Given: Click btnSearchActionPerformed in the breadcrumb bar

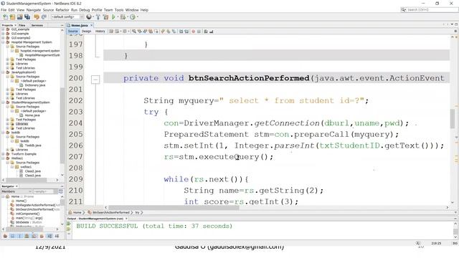Looking at the screenshot, I should (x=111, y=212).
